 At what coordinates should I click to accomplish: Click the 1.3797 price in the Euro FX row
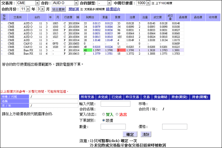[x=98, y=50]
